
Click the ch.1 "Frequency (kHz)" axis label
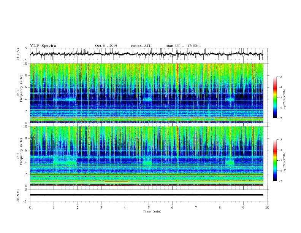[21, 89]
